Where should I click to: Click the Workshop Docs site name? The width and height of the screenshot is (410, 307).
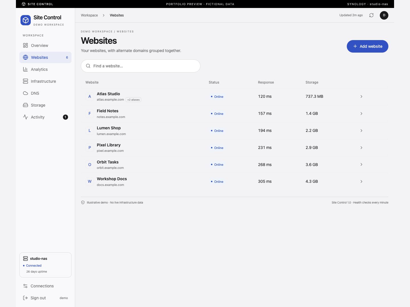pos(112,179)
